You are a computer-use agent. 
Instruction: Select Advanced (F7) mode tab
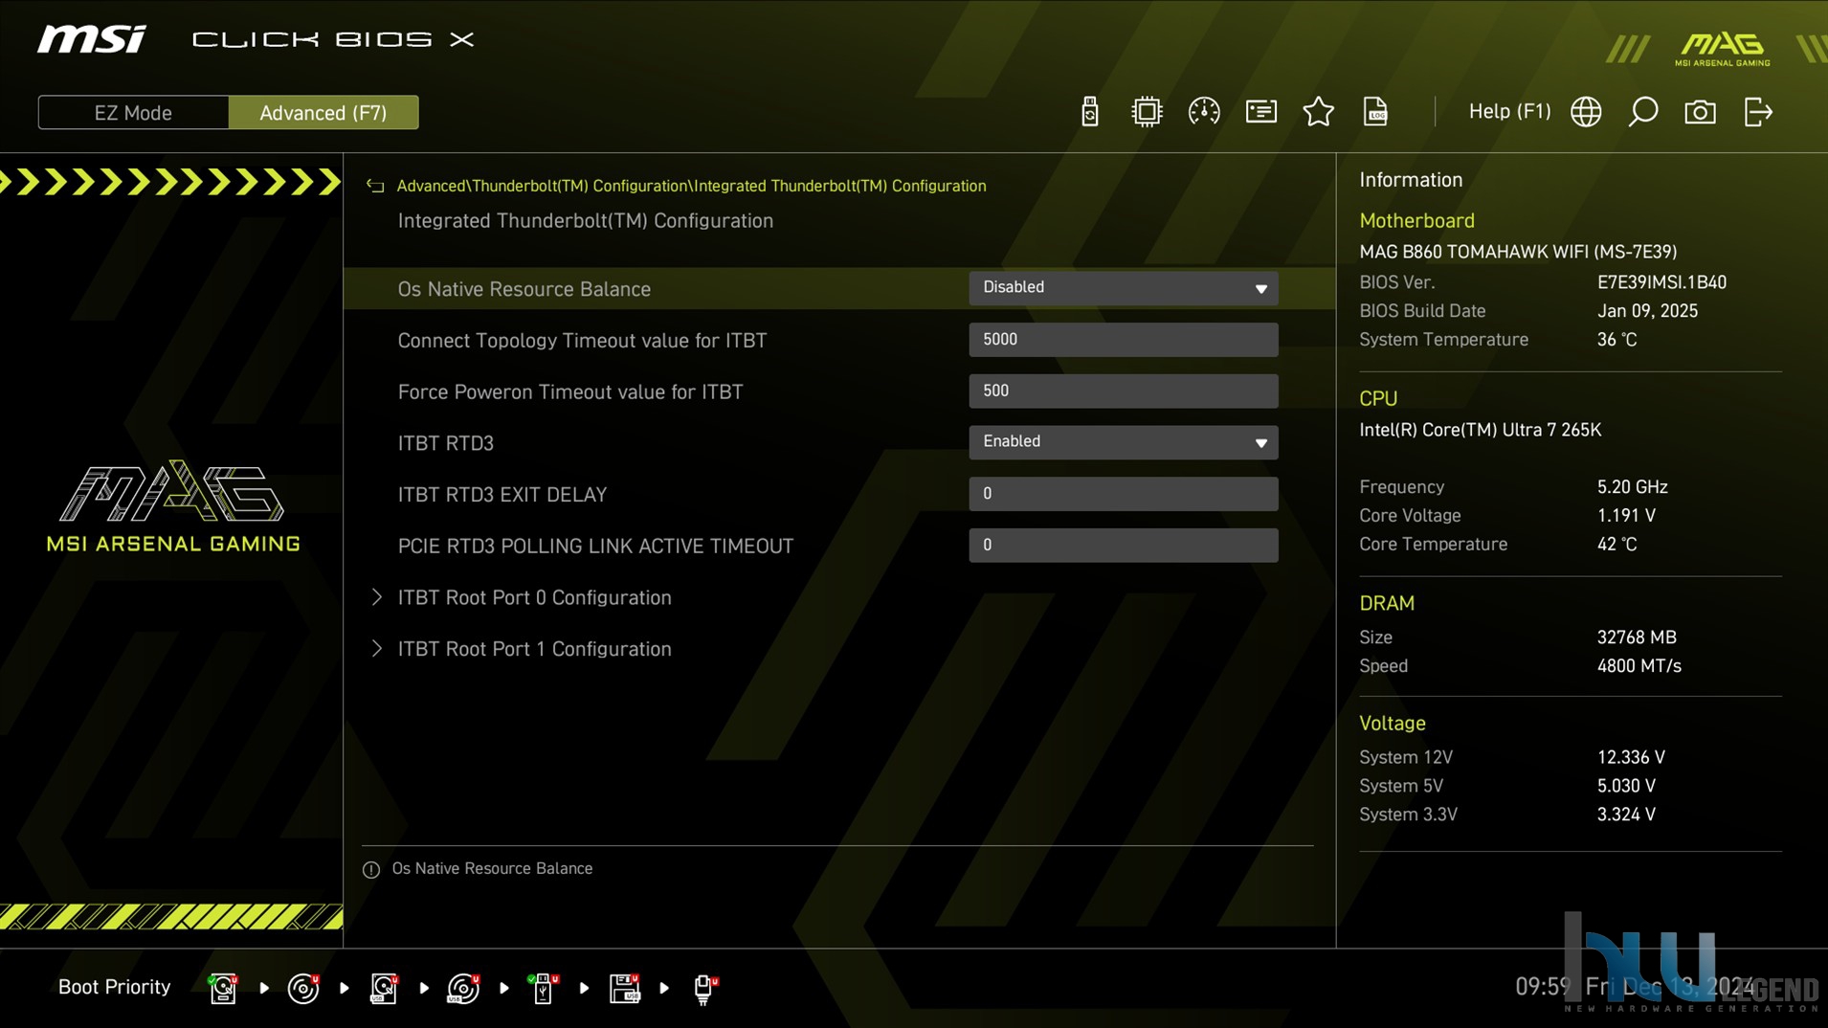[x=323, y=112]
